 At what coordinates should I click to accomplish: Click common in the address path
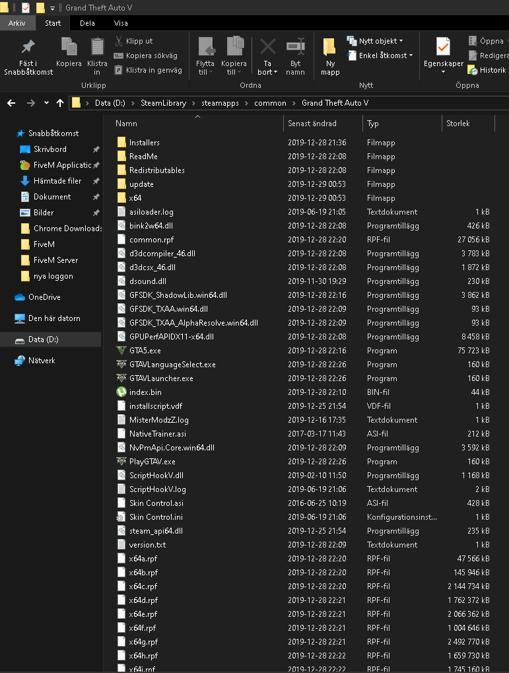[x=270, y=103]
